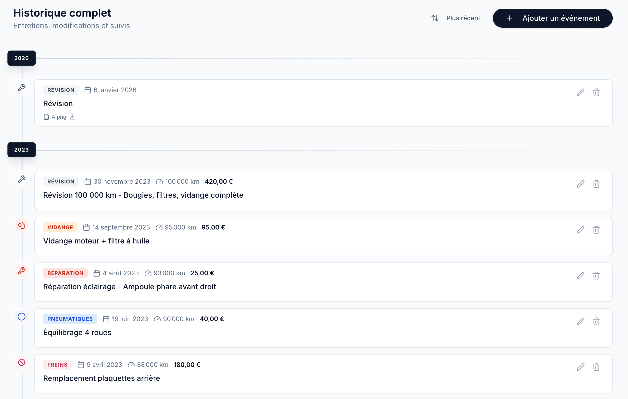Click the red wrench icon for Réparation éclairage

[22, 271]
